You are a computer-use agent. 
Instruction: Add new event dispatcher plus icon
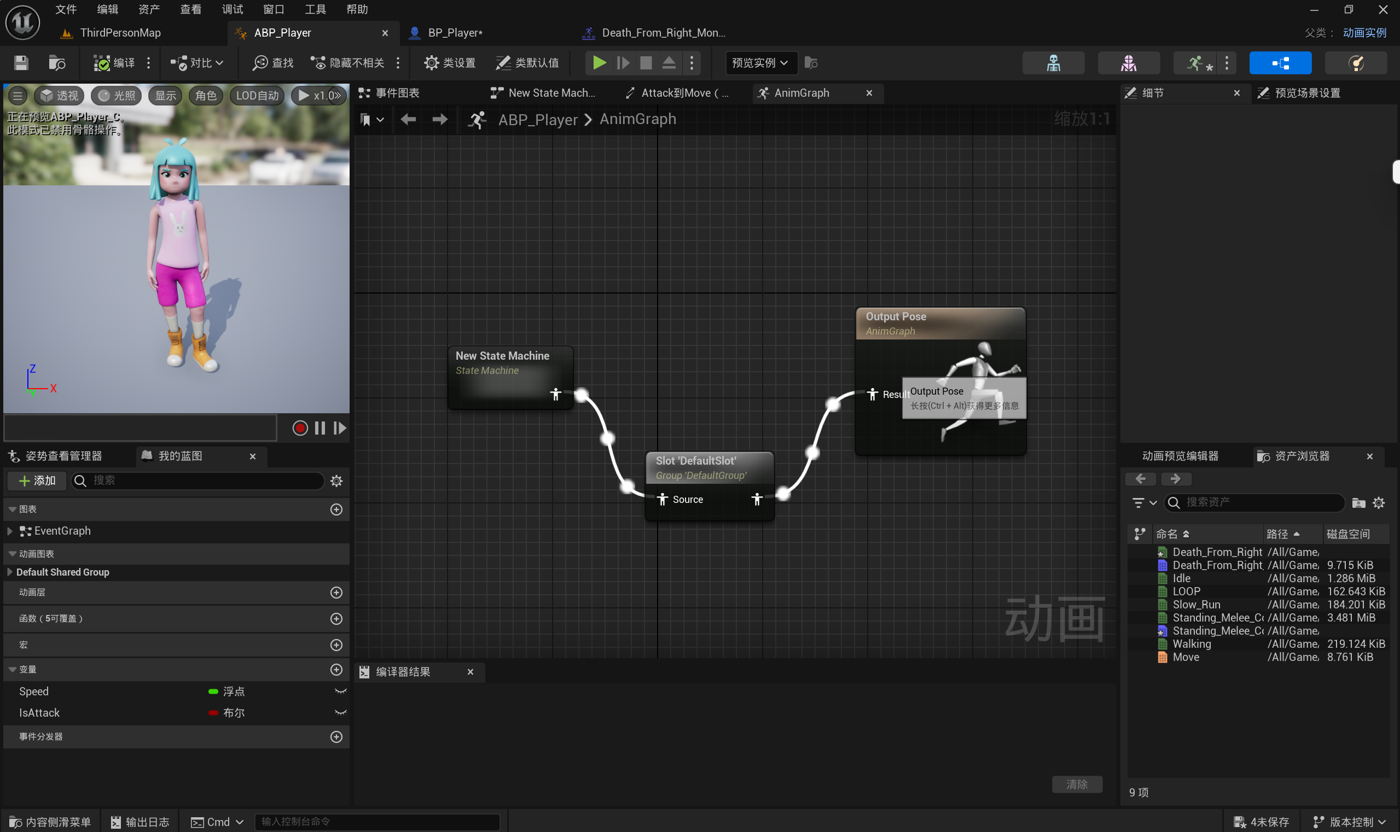point(336,737)
